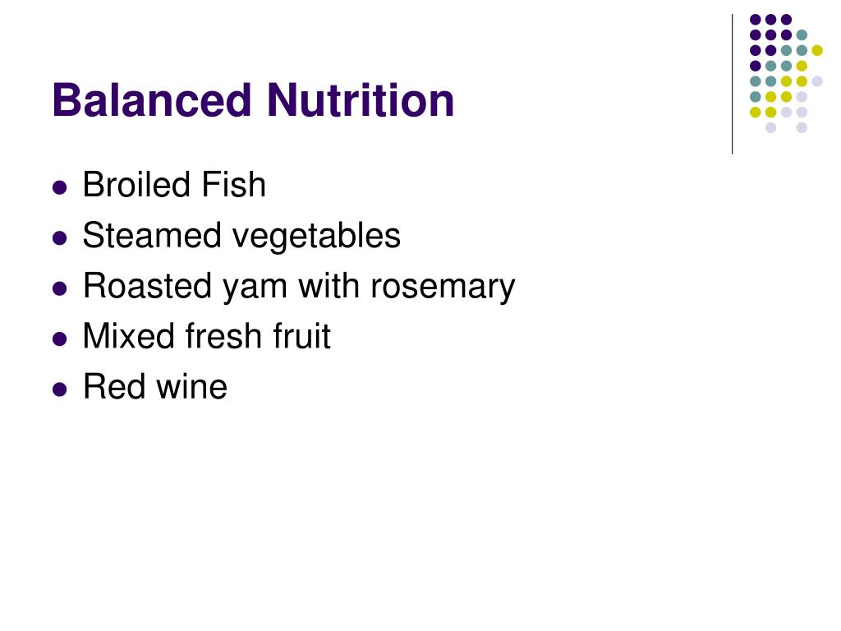This screenshot has width=841, height=631.
Task: Select 'Roasted yam with rosemary' text
Action: (x=299, y=287)
